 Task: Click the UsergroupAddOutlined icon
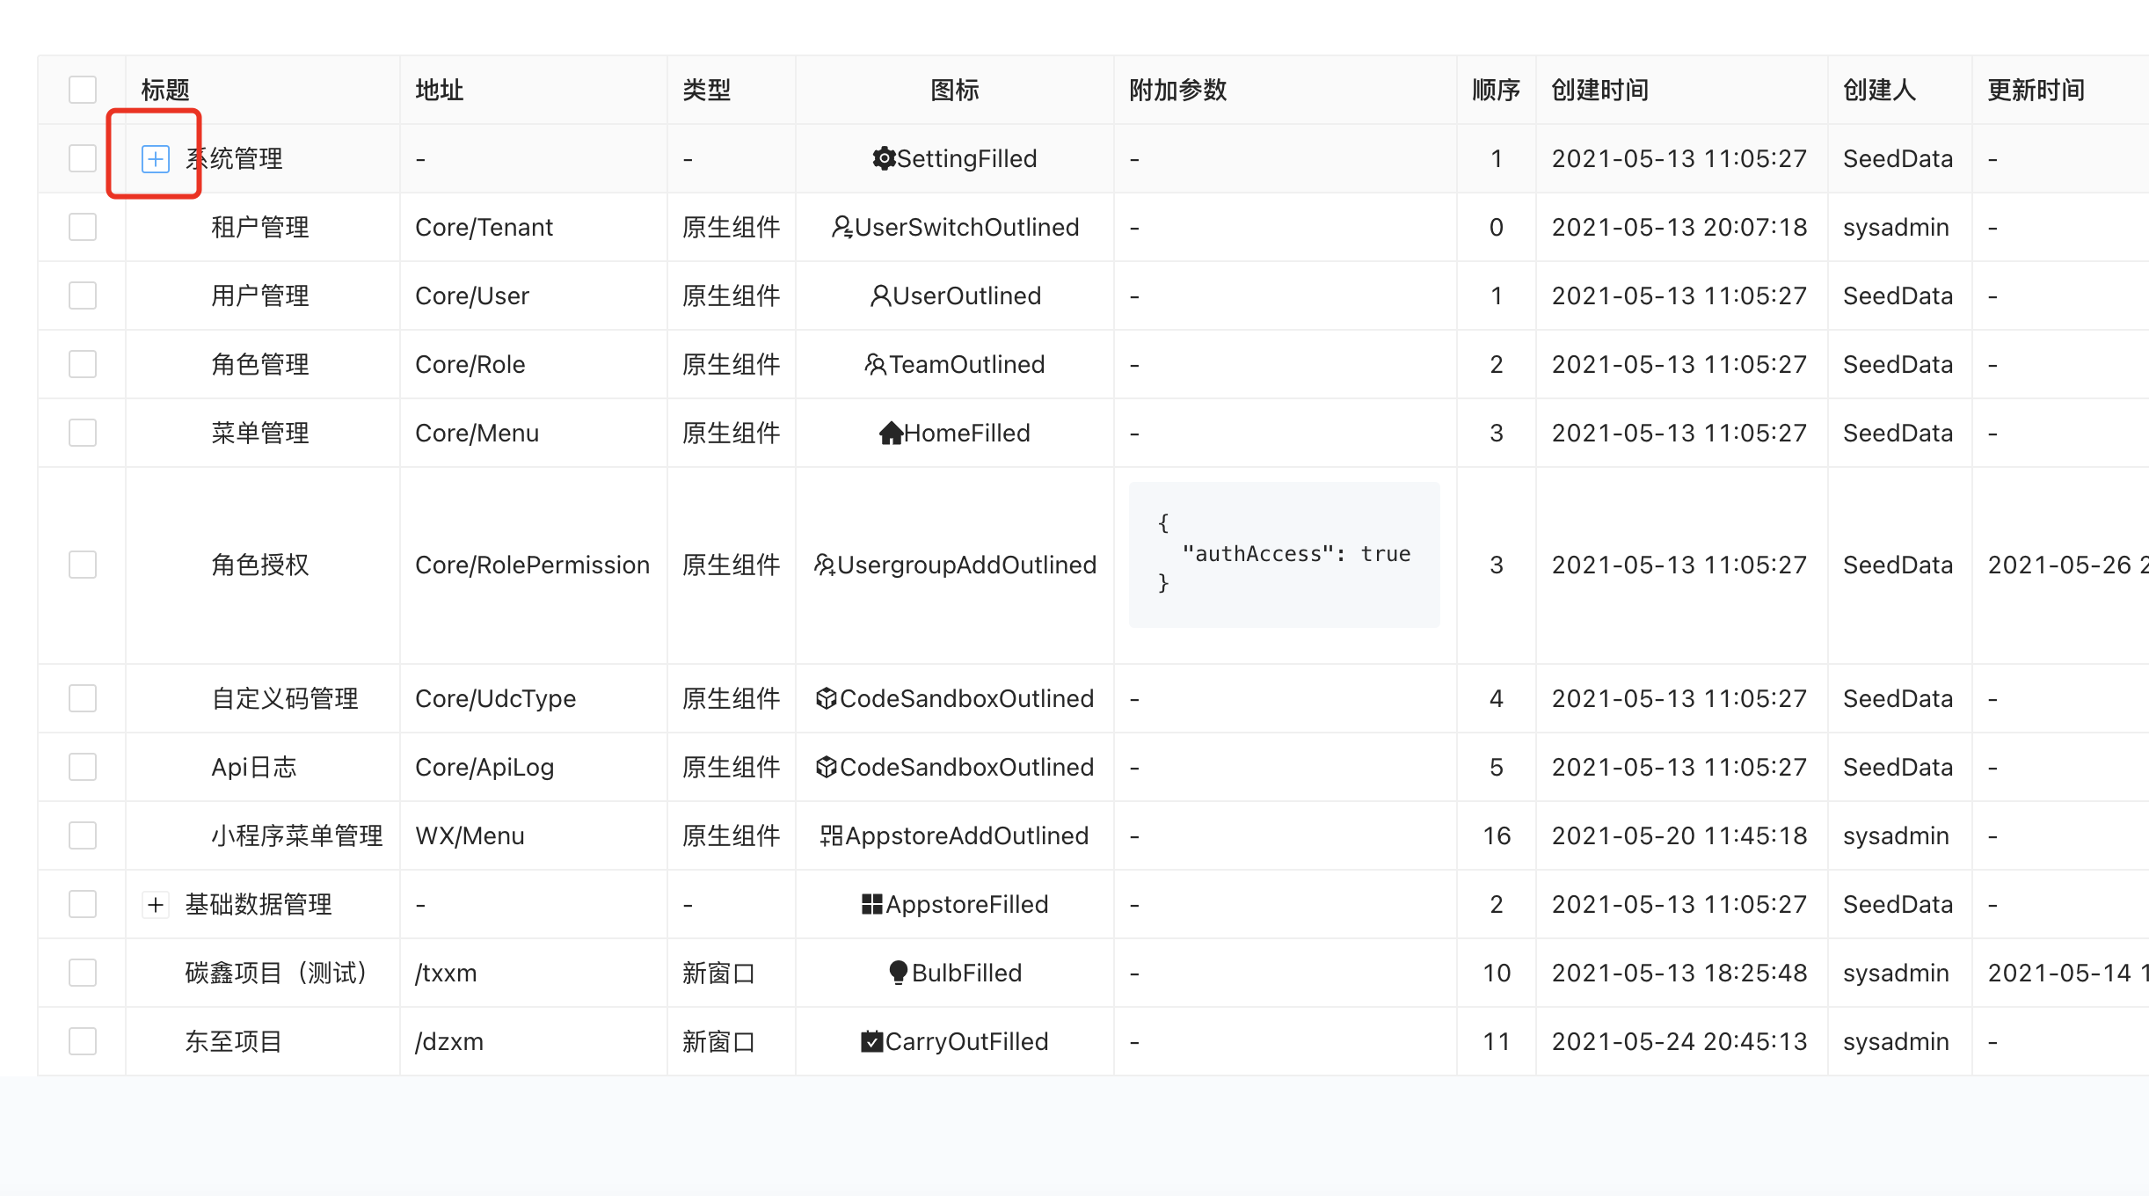click(x=825, y=565)
